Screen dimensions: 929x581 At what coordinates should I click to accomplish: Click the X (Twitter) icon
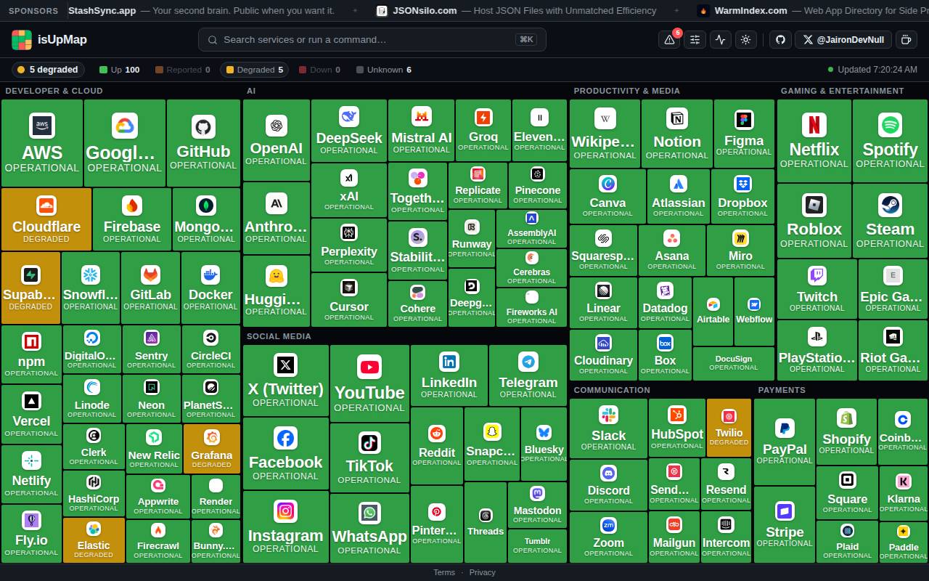pos(285,365)
